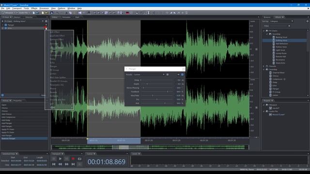Select Compressor effect in Effects tree

[277, 79]
